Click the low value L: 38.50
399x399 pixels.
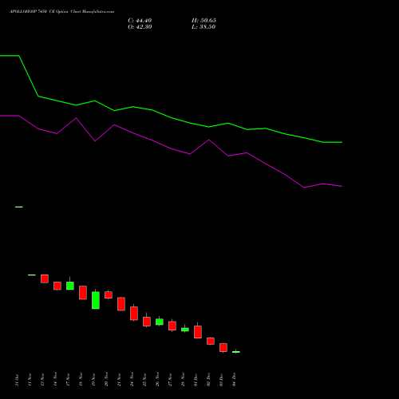pyautogui.click(x=203, y=27)
